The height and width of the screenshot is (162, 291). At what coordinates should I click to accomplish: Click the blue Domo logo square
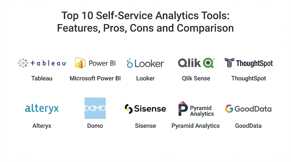click(x=95, y=108)
